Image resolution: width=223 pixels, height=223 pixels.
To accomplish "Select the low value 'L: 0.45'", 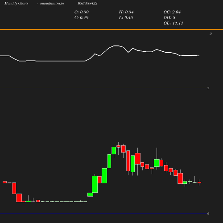I will [126, 17].
